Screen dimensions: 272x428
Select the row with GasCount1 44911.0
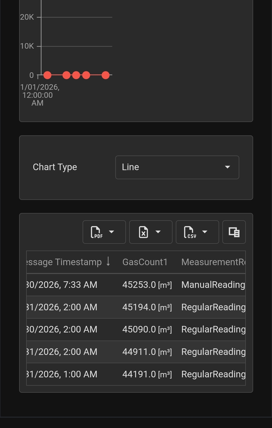pos(136,352)
